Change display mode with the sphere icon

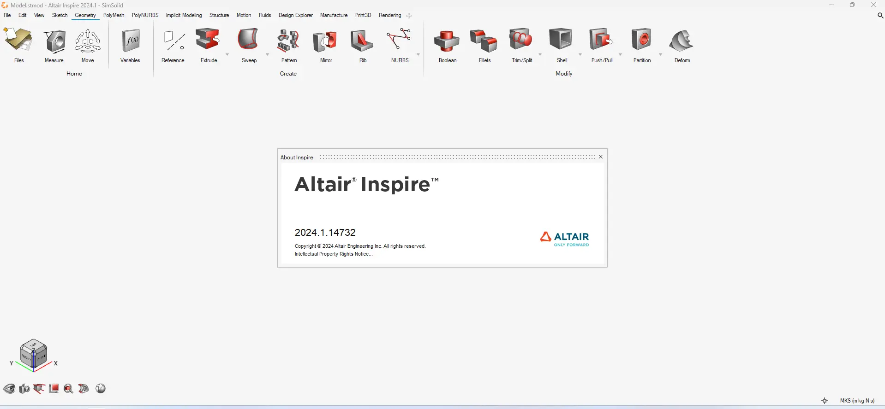coord(101,389)
